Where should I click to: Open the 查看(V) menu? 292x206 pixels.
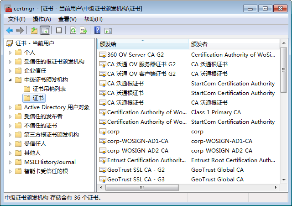click(67, 19)
